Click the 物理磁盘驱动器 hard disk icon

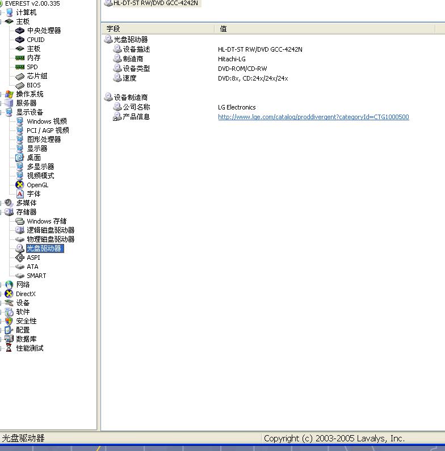(19, 239)
